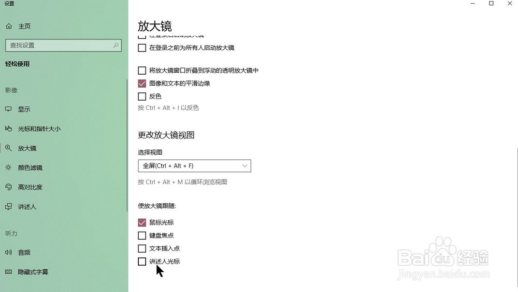Click the dropdown chevron arrow in view selector
Viewport: 518px width, 292px height.
coord(244,166)
